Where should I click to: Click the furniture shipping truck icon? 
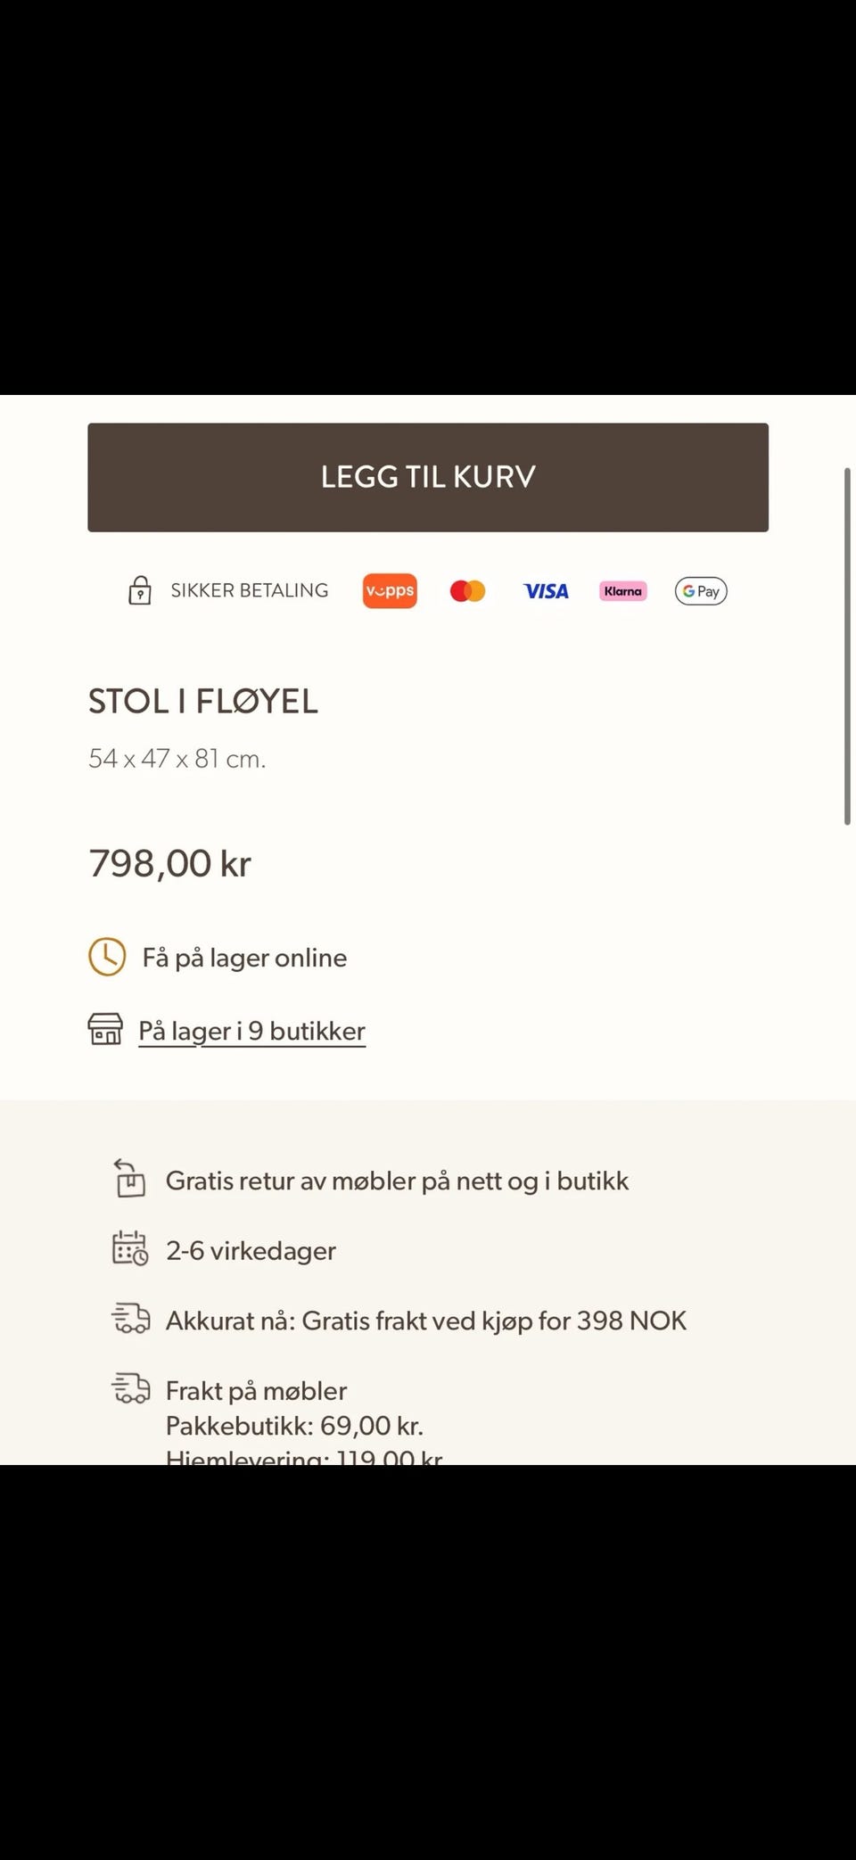coord(130,1388)
